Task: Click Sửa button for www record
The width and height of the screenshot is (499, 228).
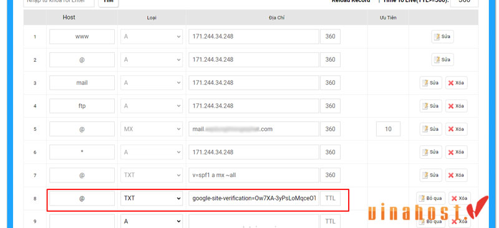Action: pos(442,37)
